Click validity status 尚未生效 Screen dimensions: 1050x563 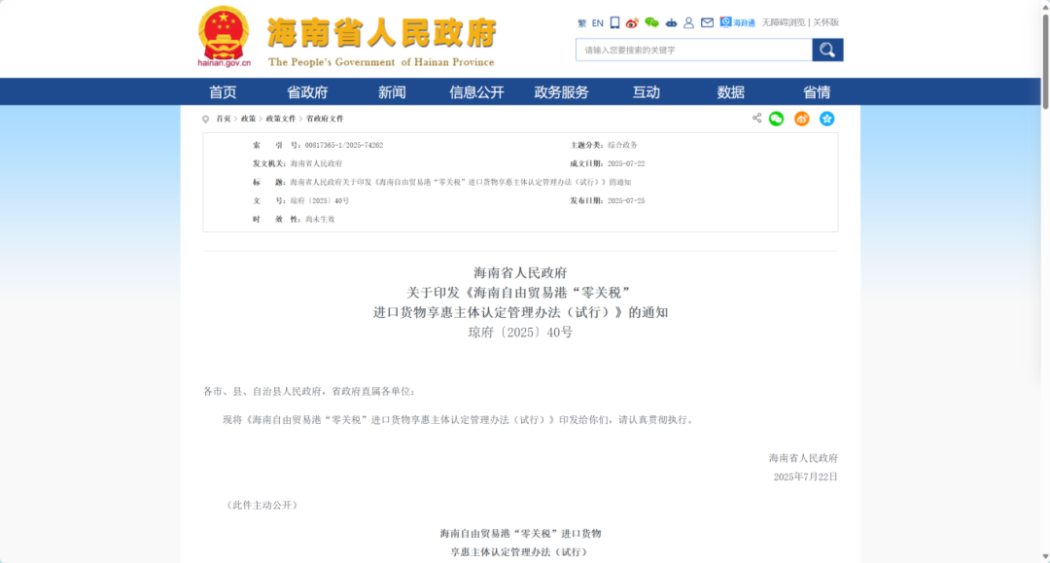click(320, 219)
